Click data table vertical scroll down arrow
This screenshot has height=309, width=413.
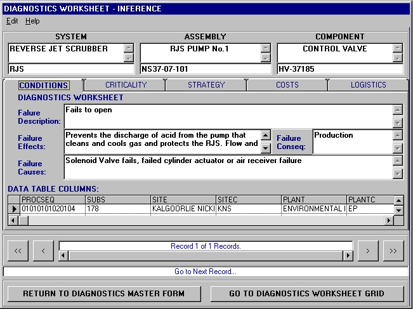click(399, 210)
